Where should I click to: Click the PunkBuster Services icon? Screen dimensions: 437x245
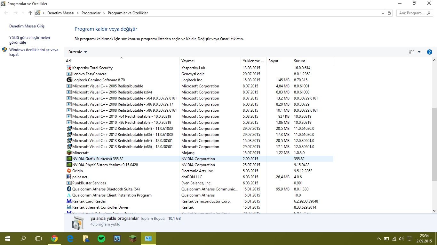69,183
